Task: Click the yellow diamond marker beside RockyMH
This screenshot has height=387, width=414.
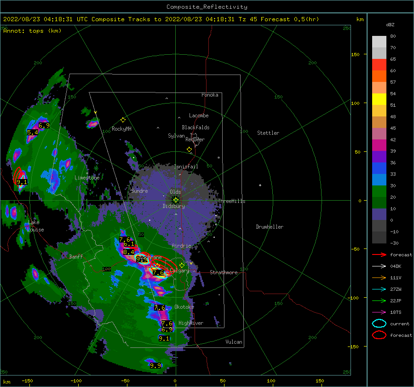Action: (123, 120)
